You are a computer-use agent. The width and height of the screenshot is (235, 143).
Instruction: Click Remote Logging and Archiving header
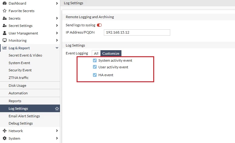tap(90, 17)
